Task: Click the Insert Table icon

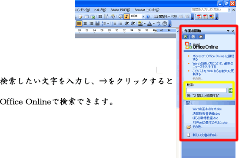Action: point(86,16)
